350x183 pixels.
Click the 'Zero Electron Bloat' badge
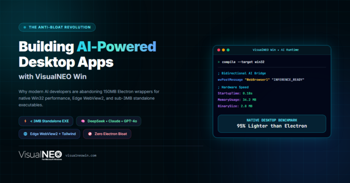pyautogui.click(x=107, y=134)
